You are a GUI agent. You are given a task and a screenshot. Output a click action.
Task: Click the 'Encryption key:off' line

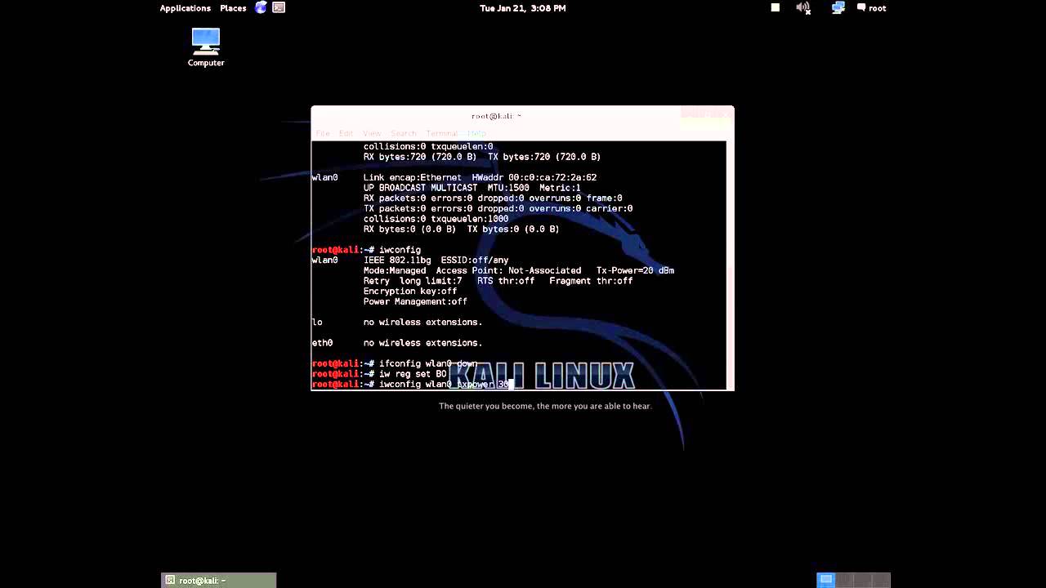coord(410,291)
